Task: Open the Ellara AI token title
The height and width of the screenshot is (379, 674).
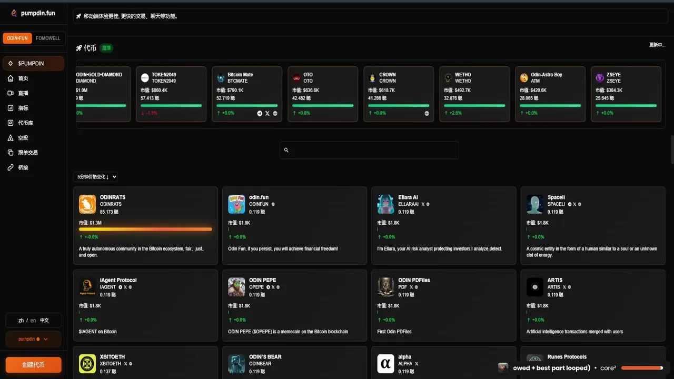Action: [408, 197]
